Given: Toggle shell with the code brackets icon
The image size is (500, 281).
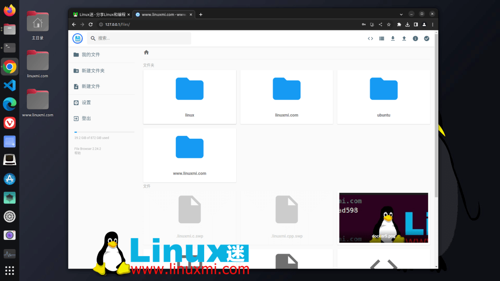Looking at the screenshot, I should pyautogui.click(x=370, y=38).
